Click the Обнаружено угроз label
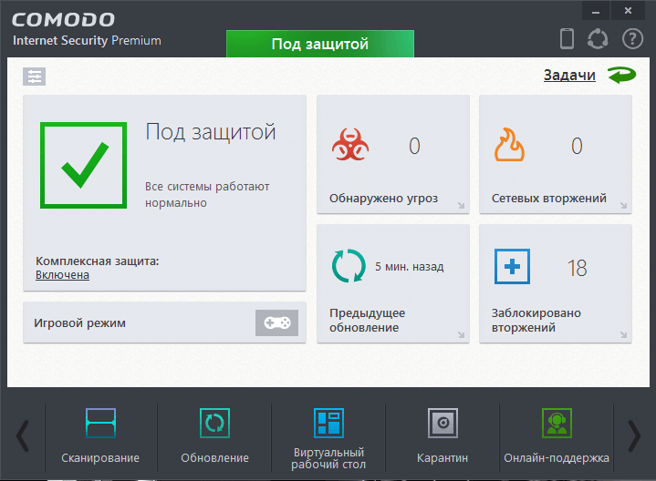The height and width of the screenshot is (481, 656). (383, 198)
